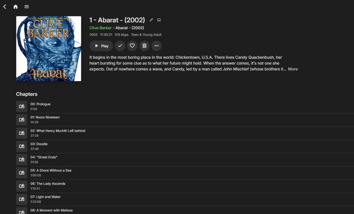Edit metadata with the pencil icon
354x214 pixels.
point(151,20)
